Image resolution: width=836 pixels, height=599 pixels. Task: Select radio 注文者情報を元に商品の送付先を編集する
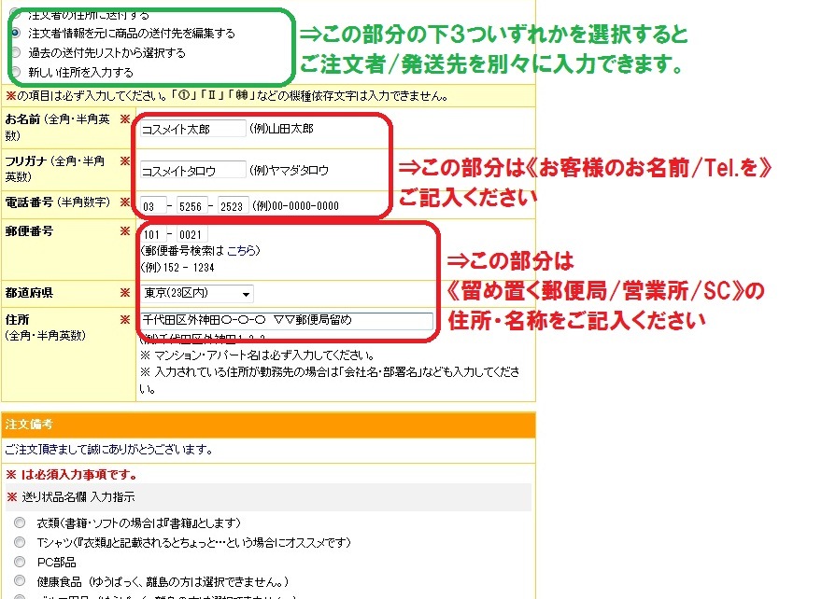coord(15,33)
